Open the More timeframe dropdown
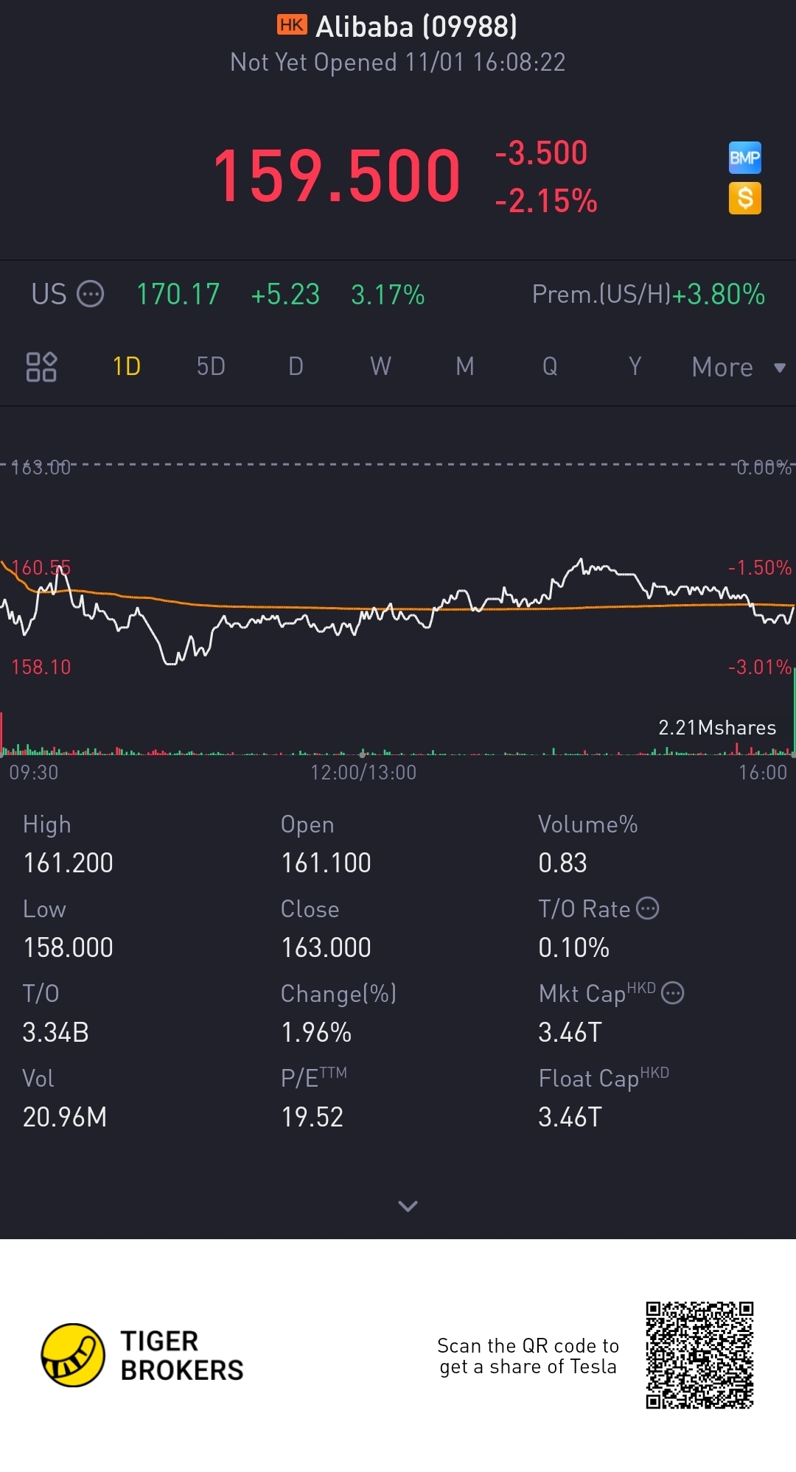796x1472 pixels. click(x=739, y=367)
